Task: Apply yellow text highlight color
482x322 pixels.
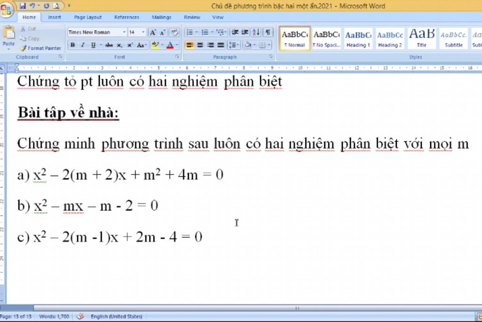Action: pos(155,45)
